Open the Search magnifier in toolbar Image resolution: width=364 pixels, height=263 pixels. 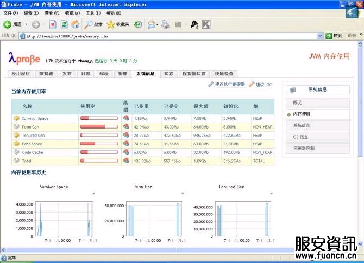93,24
